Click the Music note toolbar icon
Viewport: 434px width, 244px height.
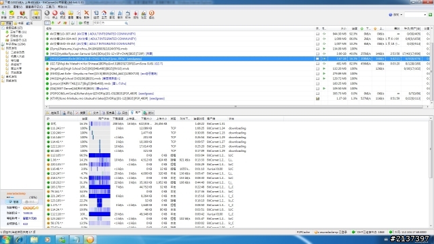coord(120,14)
